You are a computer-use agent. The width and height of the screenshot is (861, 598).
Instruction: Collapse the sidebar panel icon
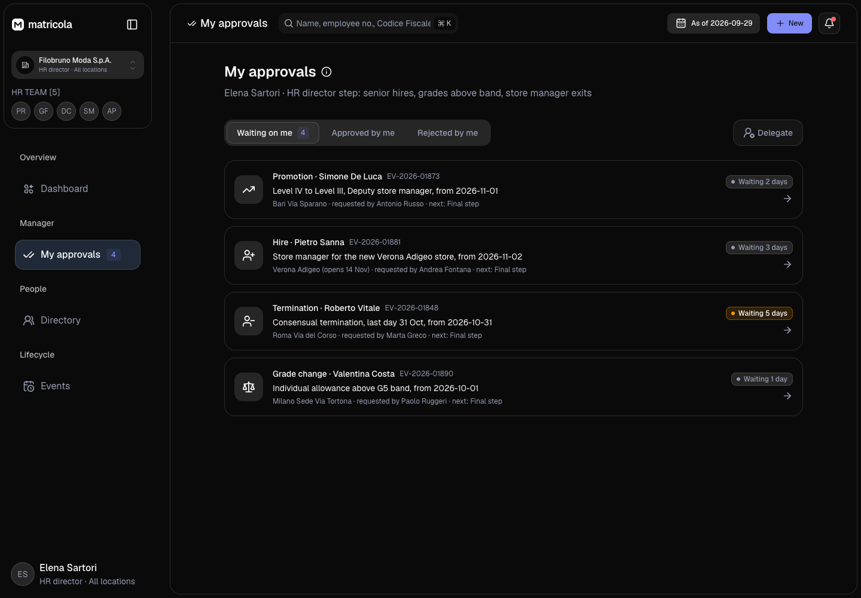pyautogui.click(x=132, y=25)
